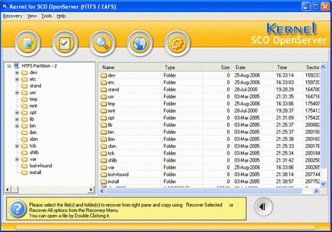Select the install folder in tree
Viewport: 332px width, 232px height.
pos(35,172)
